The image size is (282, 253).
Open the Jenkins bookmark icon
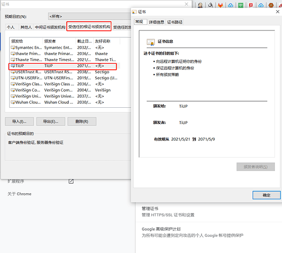point(200,5)
